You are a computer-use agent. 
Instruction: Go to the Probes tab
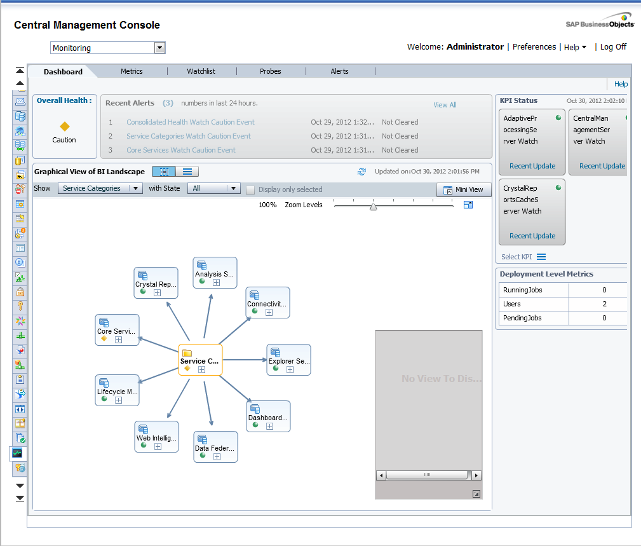click(270, 71)
